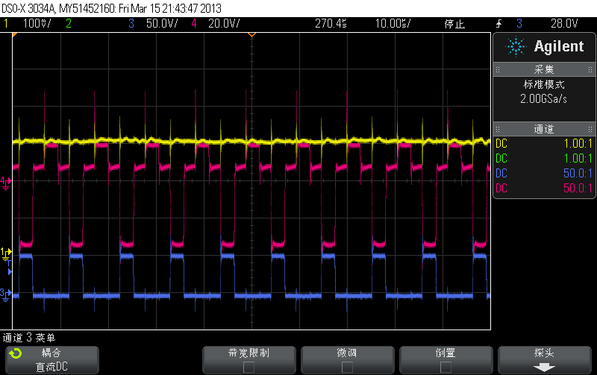Open the acquisition 采集 panel header
597x375 pixels.
[x=544, y=69]
